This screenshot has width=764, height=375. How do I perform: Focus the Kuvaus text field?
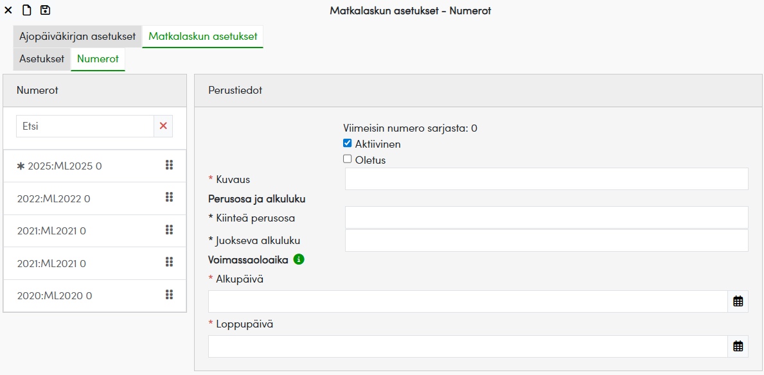[x=546, y=179]
